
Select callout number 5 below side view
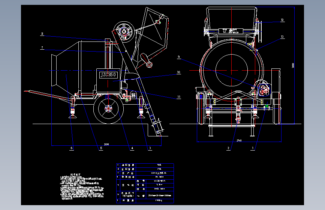(101, 148)
